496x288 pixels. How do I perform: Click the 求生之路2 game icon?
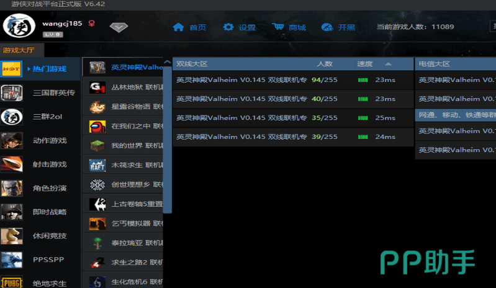(97, 263)
